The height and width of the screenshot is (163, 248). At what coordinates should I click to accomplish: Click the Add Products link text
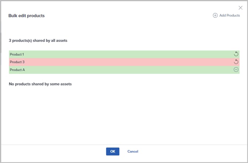pyautogui.click(x=229, y=16)
